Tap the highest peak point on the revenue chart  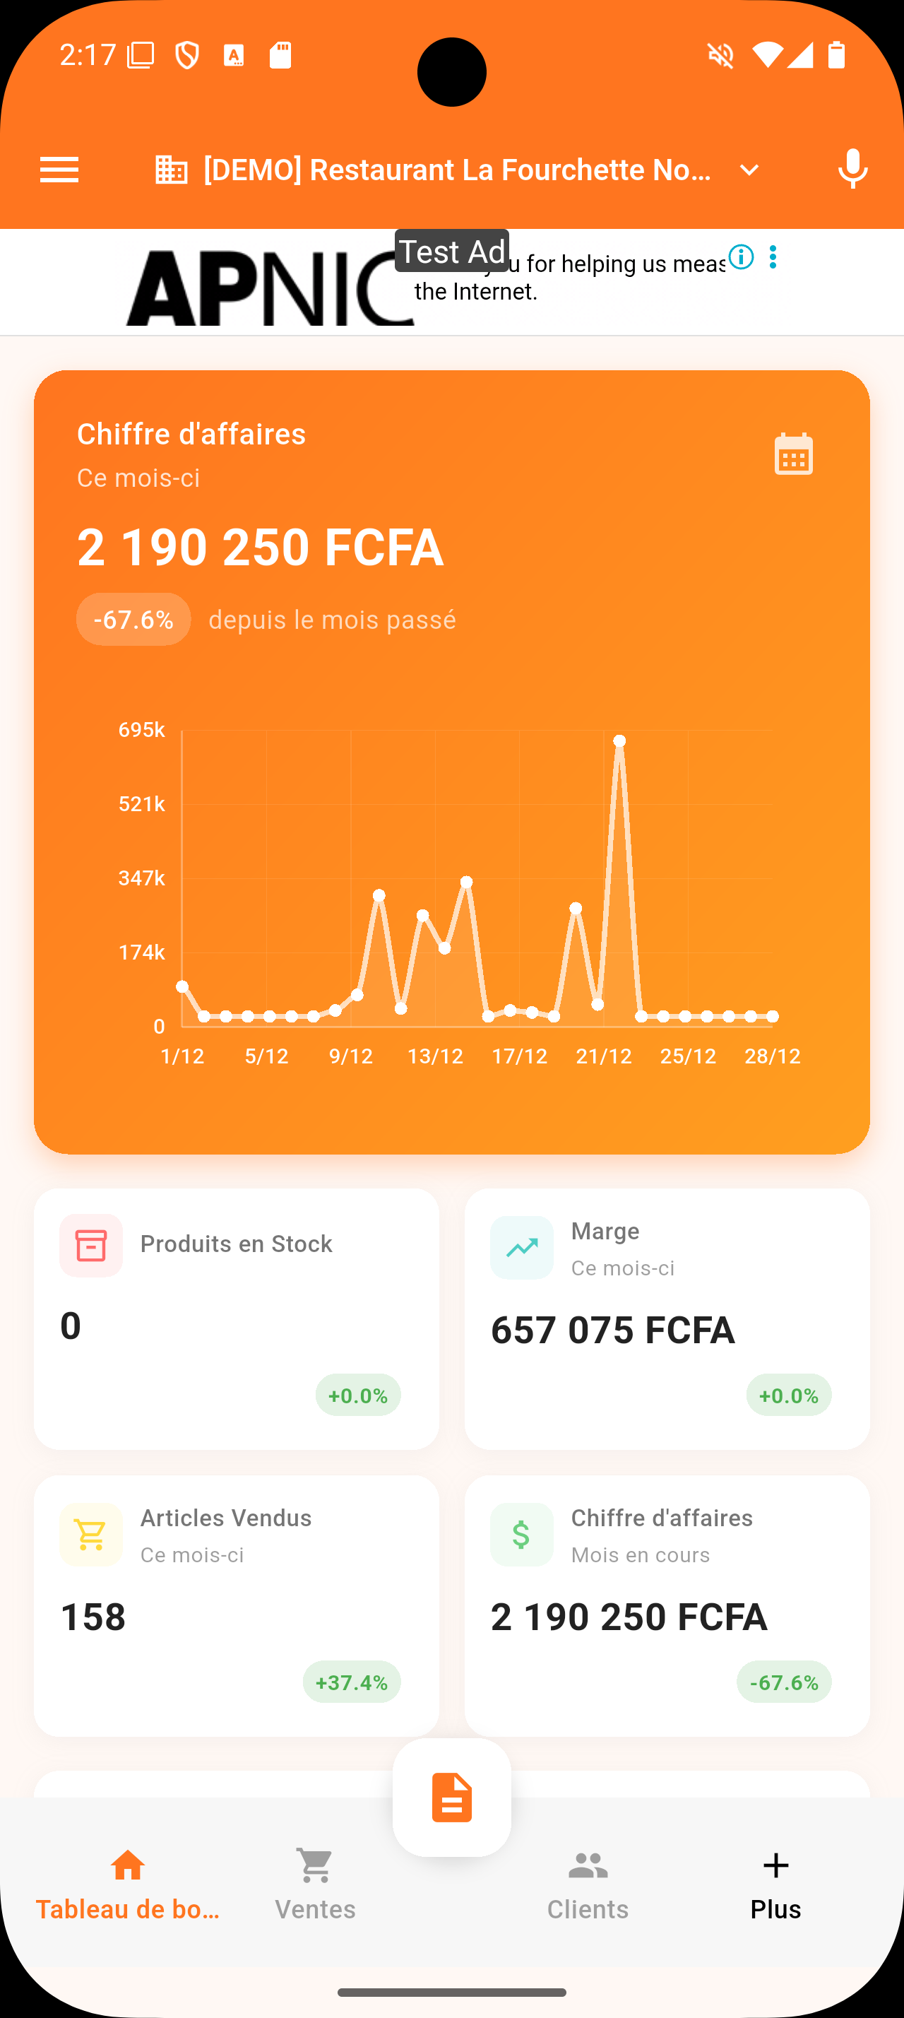[x=619, y=740]
